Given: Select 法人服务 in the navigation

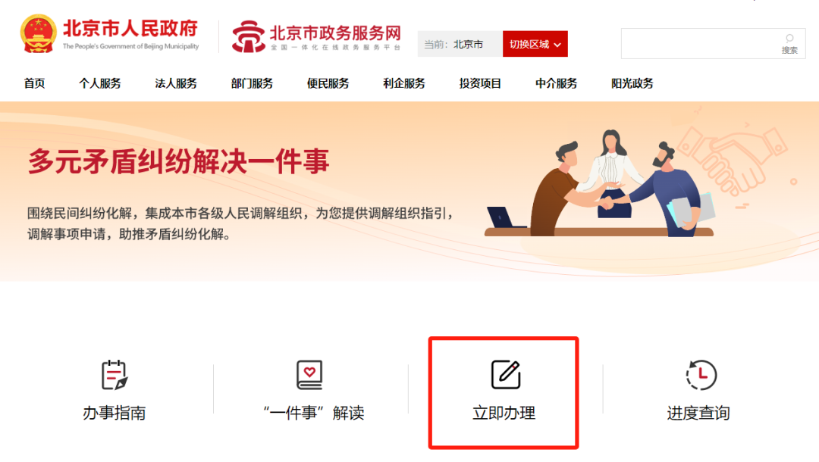Looking at the screenshot, I should pos(176,83).
